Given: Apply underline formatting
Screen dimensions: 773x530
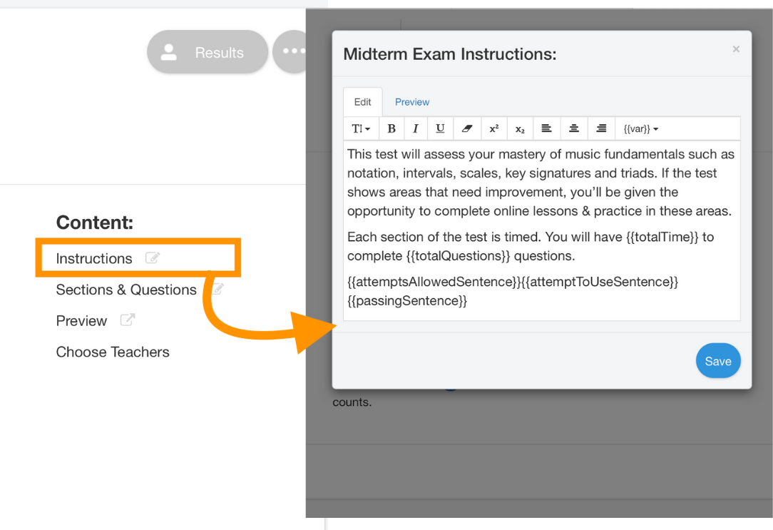Looking at the screenshot, I should pyautogui.click(x=440, y=128).
